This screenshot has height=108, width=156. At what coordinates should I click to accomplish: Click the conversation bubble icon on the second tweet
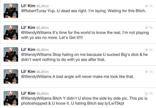pos(146,28)
